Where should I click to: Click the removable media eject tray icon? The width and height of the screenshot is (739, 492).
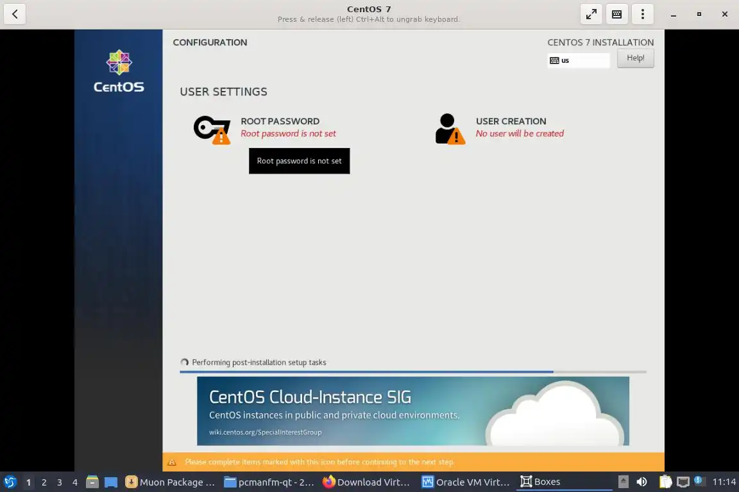point(623,482)
